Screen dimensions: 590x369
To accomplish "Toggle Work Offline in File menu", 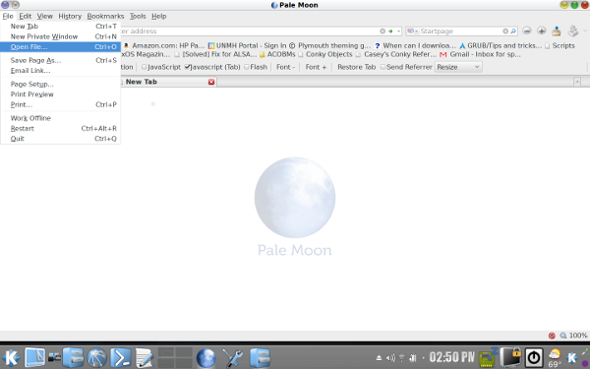I will click(60, 118).
